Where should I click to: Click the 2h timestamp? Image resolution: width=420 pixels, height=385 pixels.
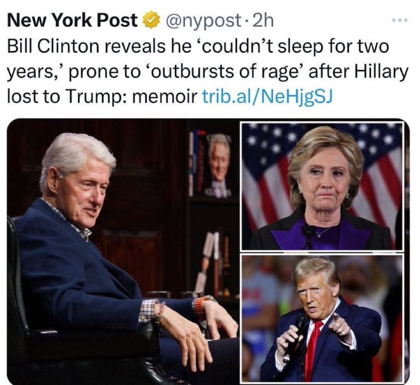pos(262,21)
